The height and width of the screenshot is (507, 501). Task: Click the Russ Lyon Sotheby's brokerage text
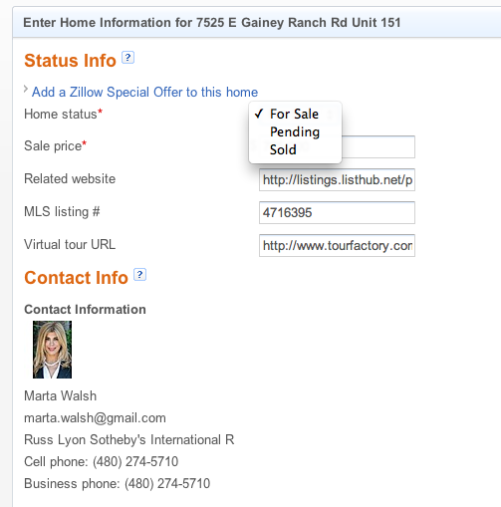pos(129,439)
